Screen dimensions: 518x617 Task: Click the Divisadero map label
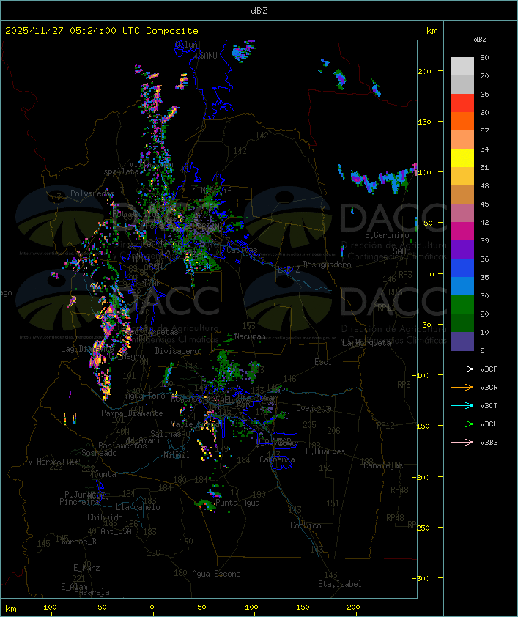pos(177,350)
